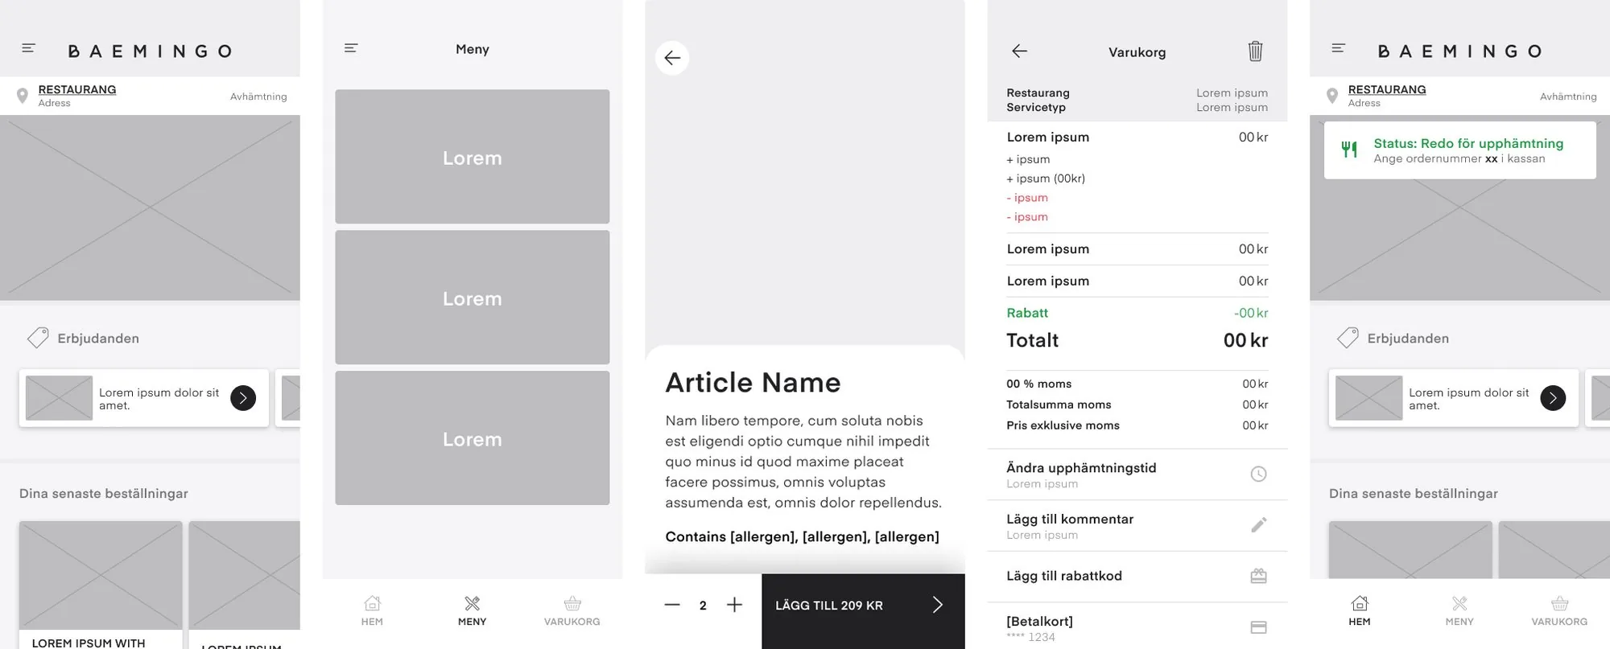Viewport: 1610px width, 649px height.
Task: Click the green Rabatt line in Varukorg
Action: (x=1137, y=313)
